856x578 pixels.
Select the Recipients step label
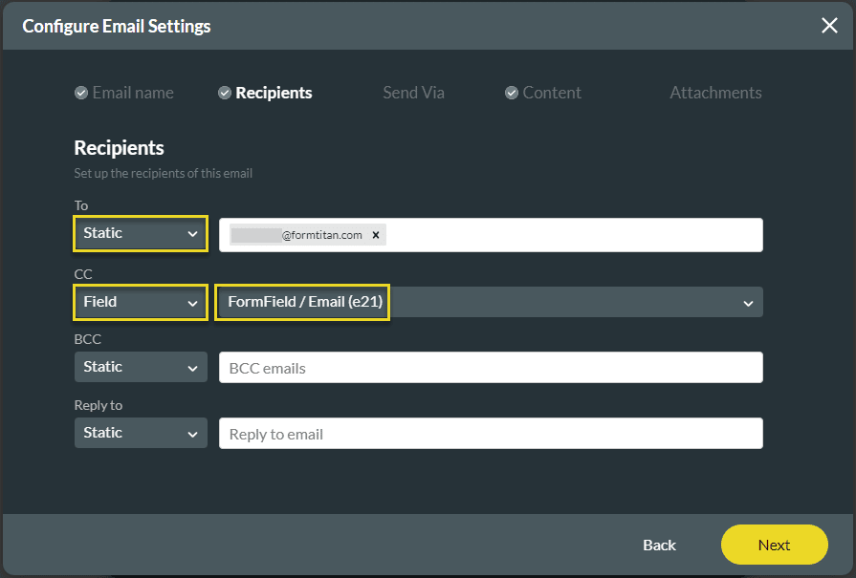click(274, 93)
